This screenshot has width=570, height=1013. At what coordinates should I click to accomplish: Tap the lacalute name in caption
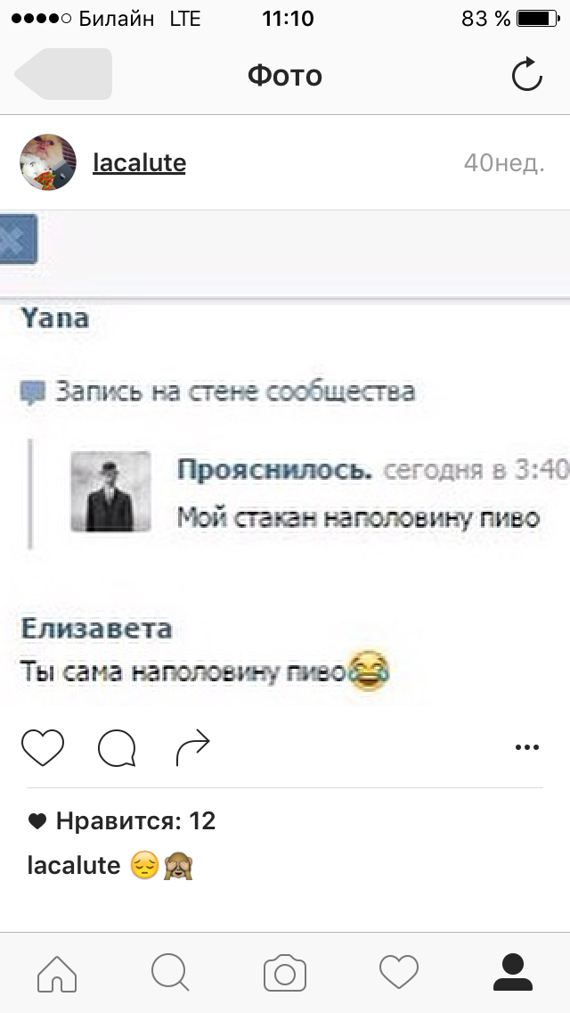(74, 865)
